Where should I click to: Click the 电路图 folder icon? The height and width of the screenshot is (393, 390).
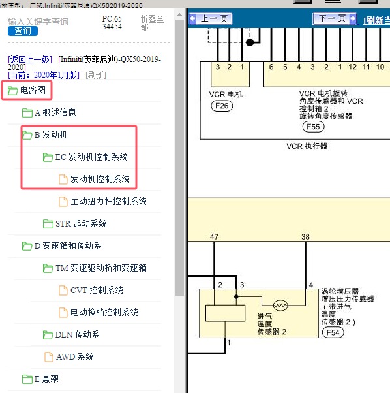tap(12, 91)
